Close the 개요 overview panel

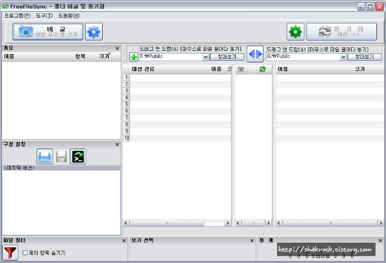[117, 48]
